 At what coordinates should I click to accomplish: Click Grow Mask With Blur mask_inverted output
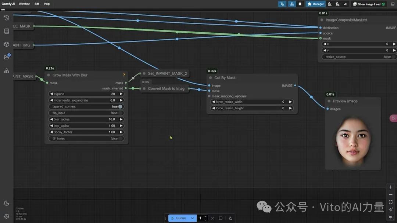(x=126, y=88)
